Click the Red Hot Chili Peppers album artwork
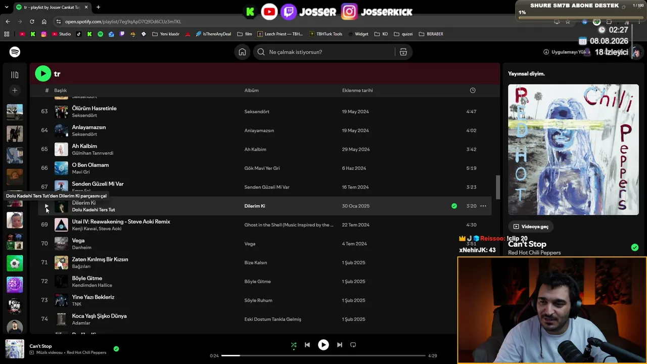647x364 pixels. tap(573, 150)
